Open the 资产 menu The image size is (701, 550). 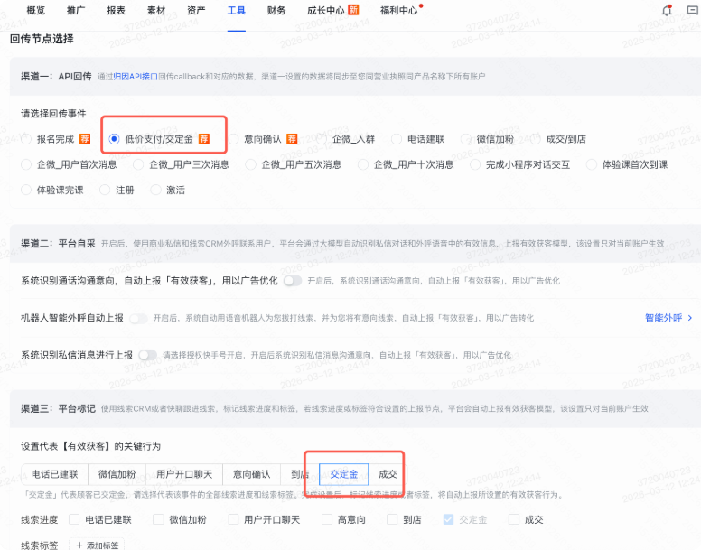point(196,10)
